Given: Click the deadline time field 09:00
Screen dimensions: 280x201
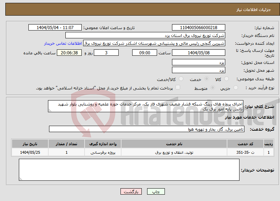Looking at the screenshot, I should click(x=145, y=53).
